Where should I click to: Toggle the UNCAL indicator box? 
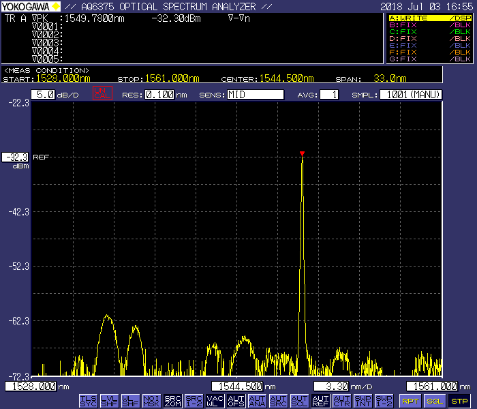(102, 94)
